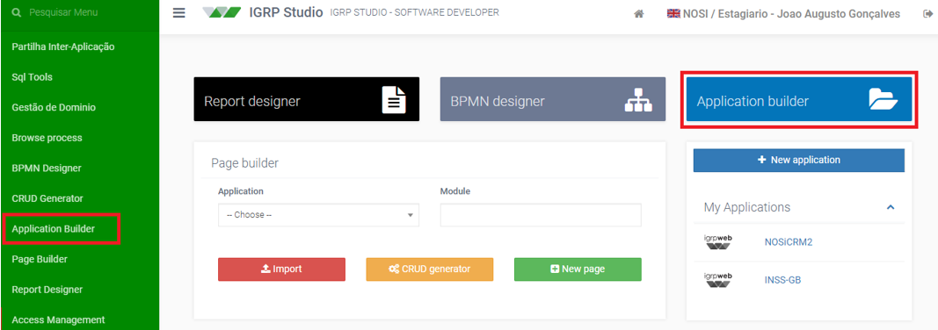938x330 pixels.
Task: Select BPMN Designer in sidebar
Action: coord(47,169)
